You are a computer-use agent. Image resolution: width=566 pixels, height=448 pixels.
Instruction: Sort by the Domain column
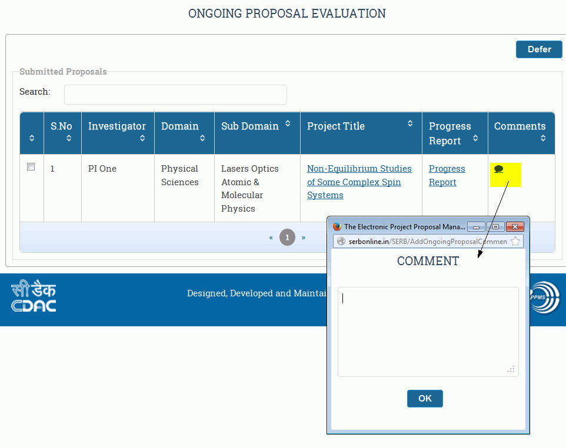click(x=202, y=138)
